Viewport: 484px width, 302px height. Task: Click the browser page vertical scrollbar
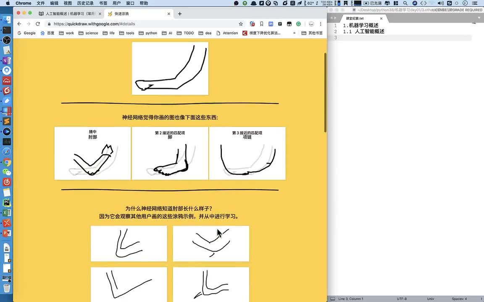325,92
